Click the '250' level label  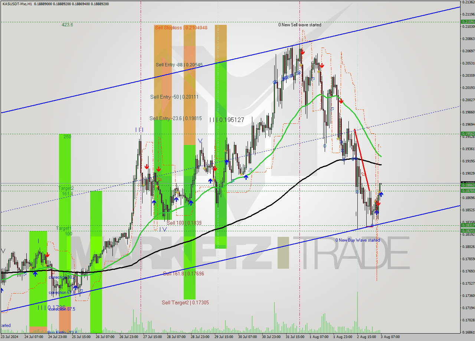pyautogui.click(x=67, y=137)
